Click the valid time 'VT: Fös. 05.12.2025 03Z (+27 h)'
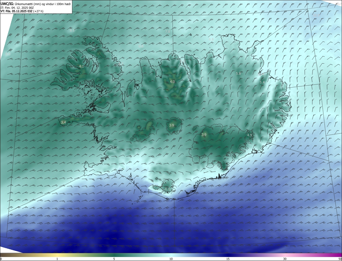Viewport: 342px width, 261px height. [x=22, y=11]
